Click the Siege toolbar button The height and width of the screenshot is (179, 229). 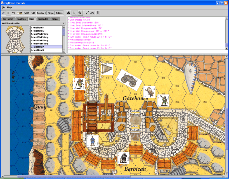pos(51,13)
